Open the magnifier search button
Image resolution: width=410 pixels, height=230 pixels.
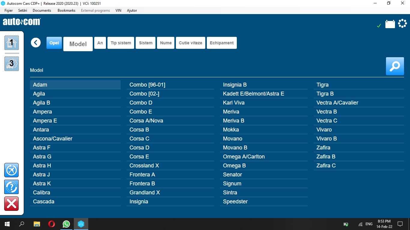395,66
